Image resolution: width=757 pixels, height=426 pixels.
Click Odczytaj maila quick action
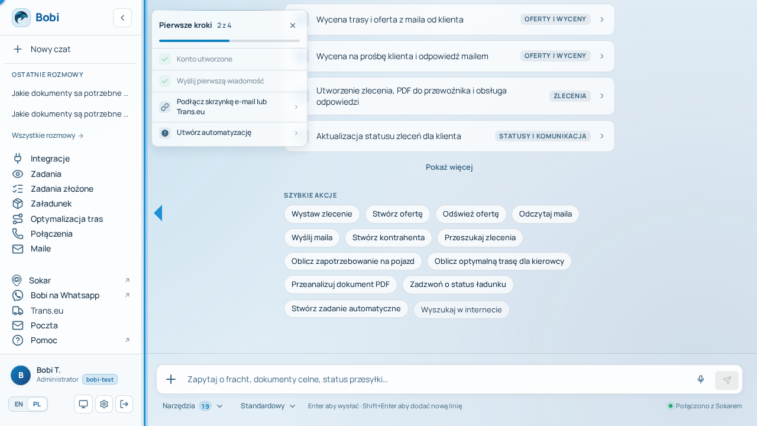coord(545,214)
